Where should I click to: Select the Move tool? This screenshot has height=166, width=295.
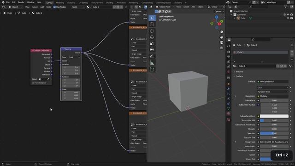[152, 31]
